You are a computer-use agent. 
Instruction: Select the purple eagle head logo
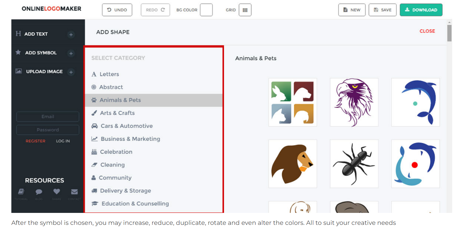(354, 102)
